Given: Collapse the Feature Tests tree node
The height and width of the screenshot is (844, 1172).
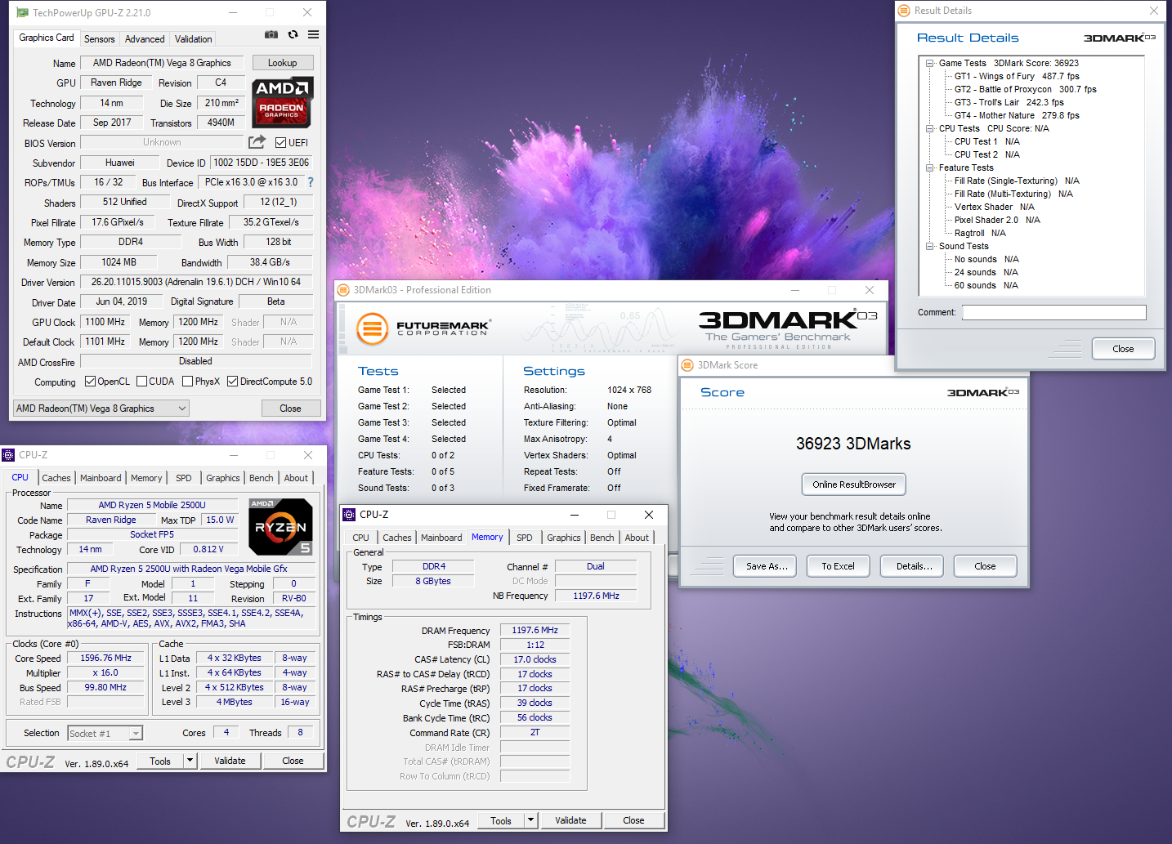Looking at the screenshot, I should click(x=930, y=167).
